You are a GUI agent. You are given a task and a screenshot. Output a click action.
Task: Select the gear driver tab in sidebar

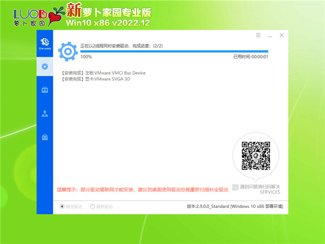[45, 66]
